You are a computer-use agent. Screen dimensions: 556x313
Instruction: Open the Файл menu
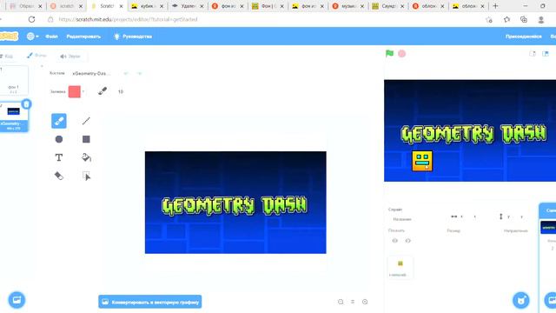(x=51, y=37)
